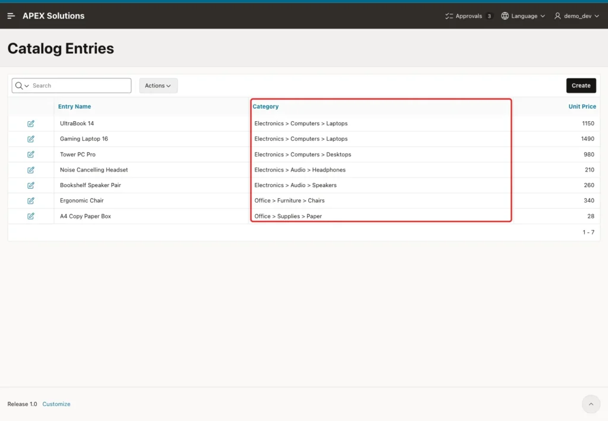Click the pagination text 1 - 7
This screenshot has width=608, height=421.
[x=588, y=232]
